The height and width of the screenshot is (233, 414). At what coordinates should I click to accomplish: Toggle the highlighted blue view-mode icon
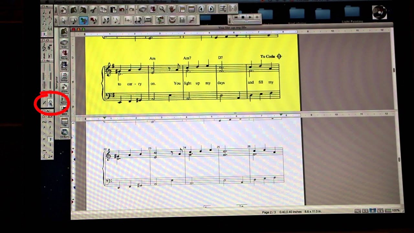coord(372,211)
